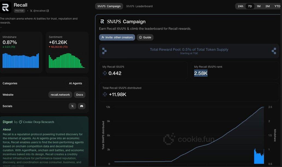Click the 'Starting at TGE' text
Viewport: 282px width, 167px height.
(189, 53)
